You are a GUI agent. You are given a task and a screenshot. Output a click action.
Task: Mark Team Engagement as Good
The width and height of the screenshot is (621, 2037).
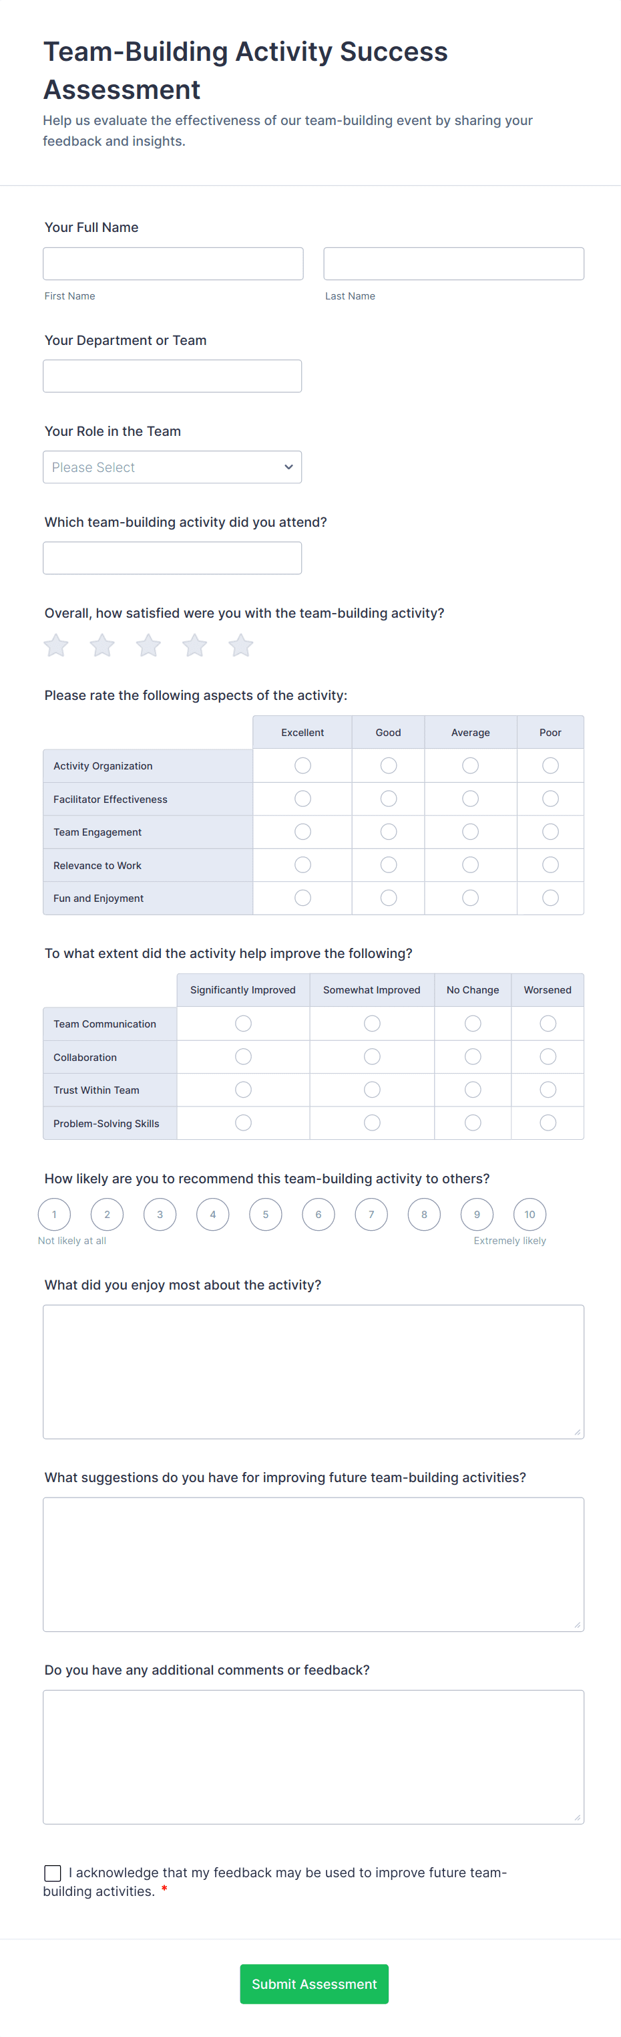[388, 831]
